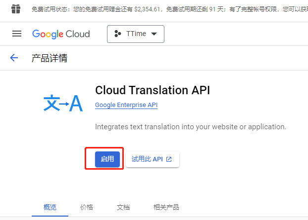The height and width of the screenshot is (220, 308).
Task: Click the description 'Integrates text translation' text
Action: [191, 127]
